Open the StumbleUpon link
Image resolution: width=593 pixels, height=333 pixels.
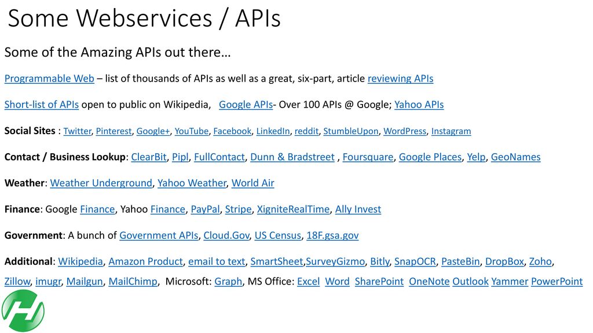[350, 131]
